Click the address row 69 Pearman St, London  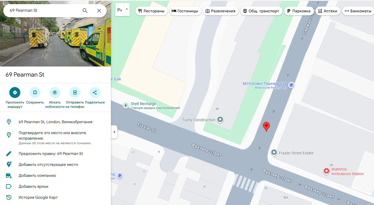tap(55, 122)
